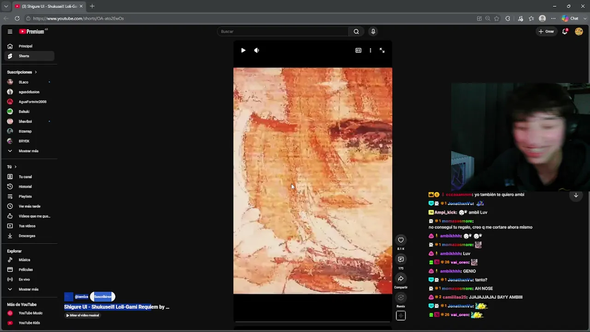Expand the Suscripciones section
This screenshot has height=332, width=590.
[x=22, y=72]
